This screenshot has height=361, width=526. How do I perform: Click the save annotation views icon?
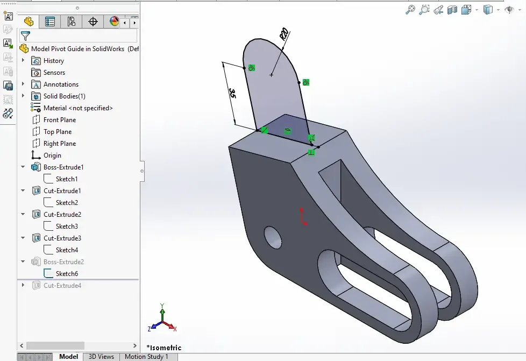coord(8,86)
